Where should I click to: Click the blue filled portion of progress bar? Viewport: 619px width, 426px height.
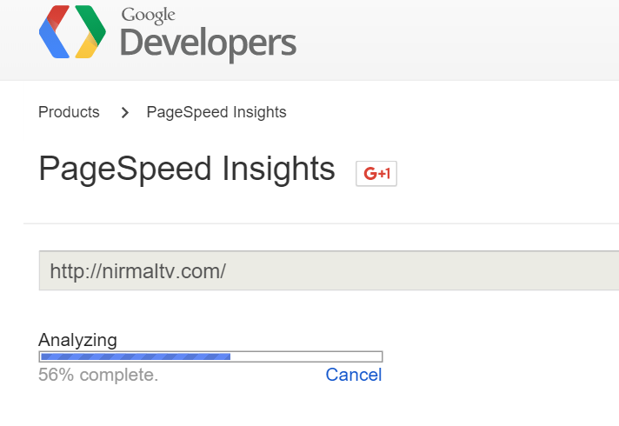tap(136, 356)
